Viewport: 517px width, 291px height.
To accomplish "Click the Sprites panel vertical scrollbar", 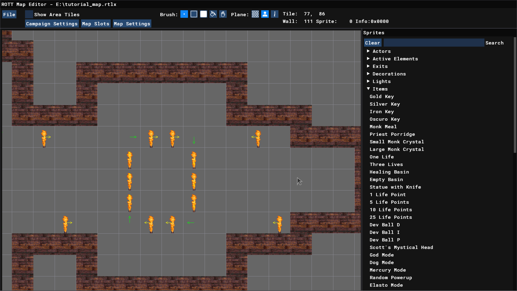I will point(515,94).
